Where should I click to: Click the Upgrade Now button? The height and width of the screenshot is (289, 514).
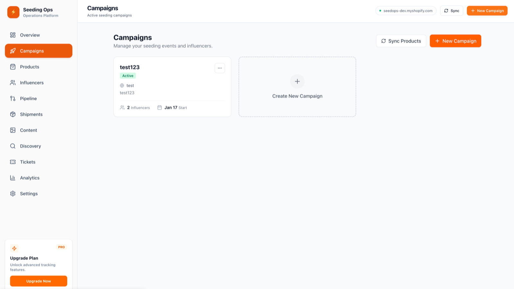(39, 281)
